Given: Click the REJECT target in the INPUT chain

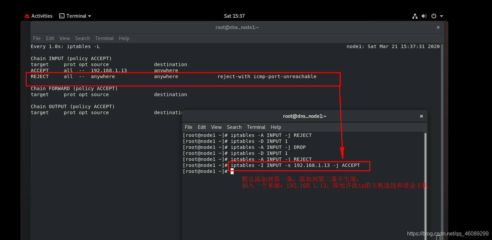Looking at the screenshot, I should pos(40,76).
